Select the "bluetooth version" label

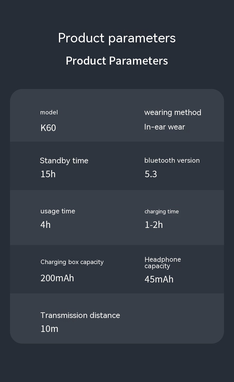[x=172, y=161]
